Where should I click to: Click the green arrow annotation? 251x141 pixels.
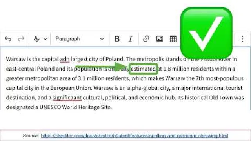click(102, 66)
